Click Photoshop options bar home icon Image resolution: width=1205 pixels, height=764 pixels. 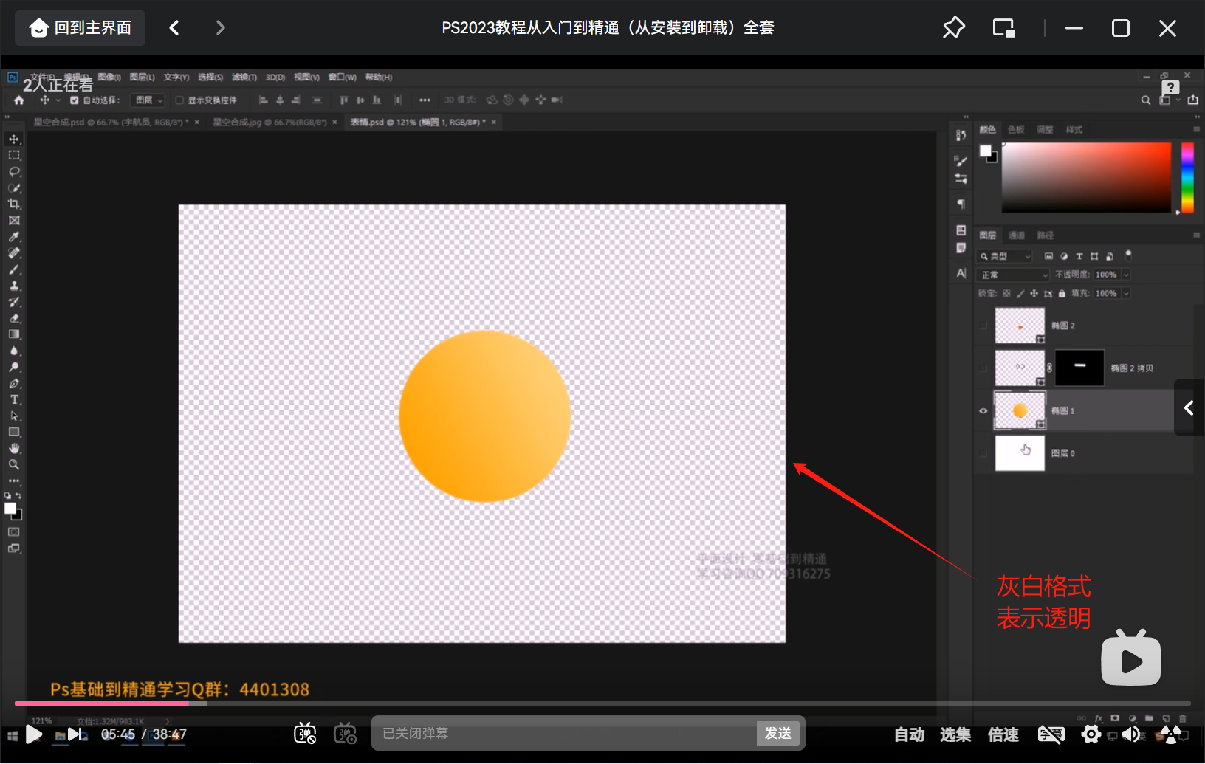point(19,100)
